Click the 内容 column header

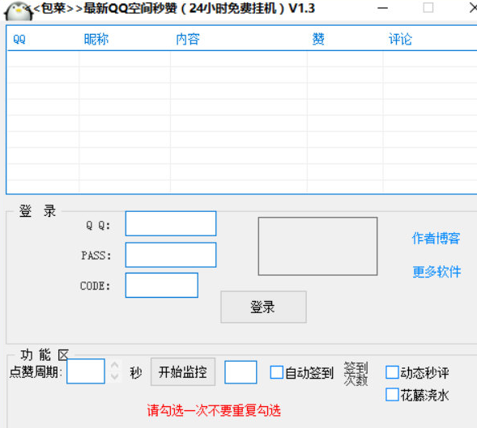[x=188, y=39]
